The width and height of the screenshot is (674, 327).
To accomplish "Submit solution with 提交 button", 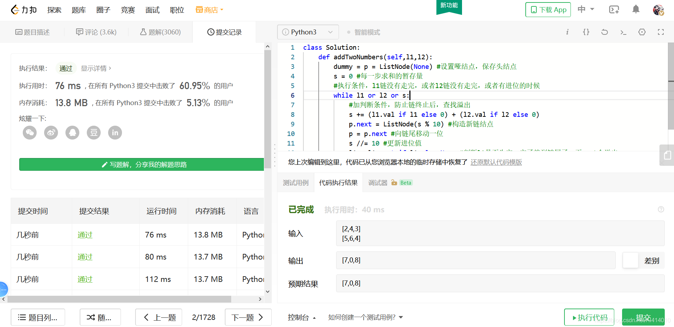I will pyautogui.click(x=643, y=317).
